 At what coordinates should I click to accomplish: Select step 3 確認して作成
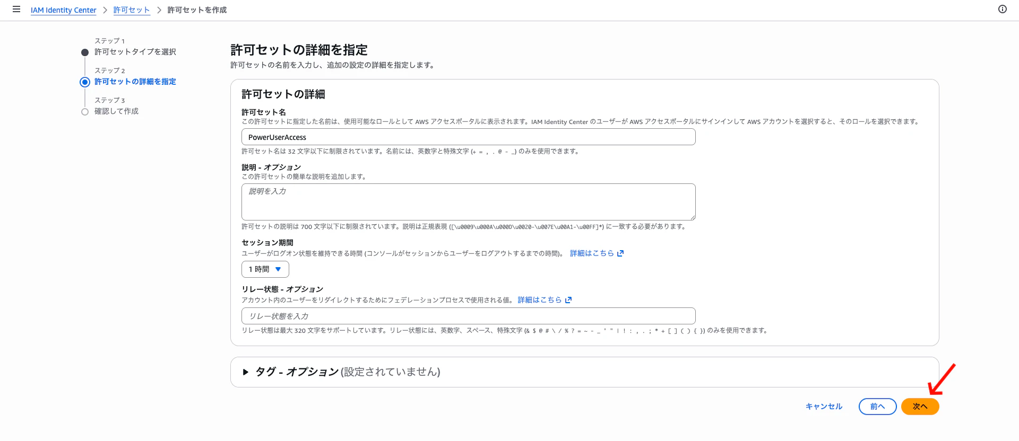[116, 111]
